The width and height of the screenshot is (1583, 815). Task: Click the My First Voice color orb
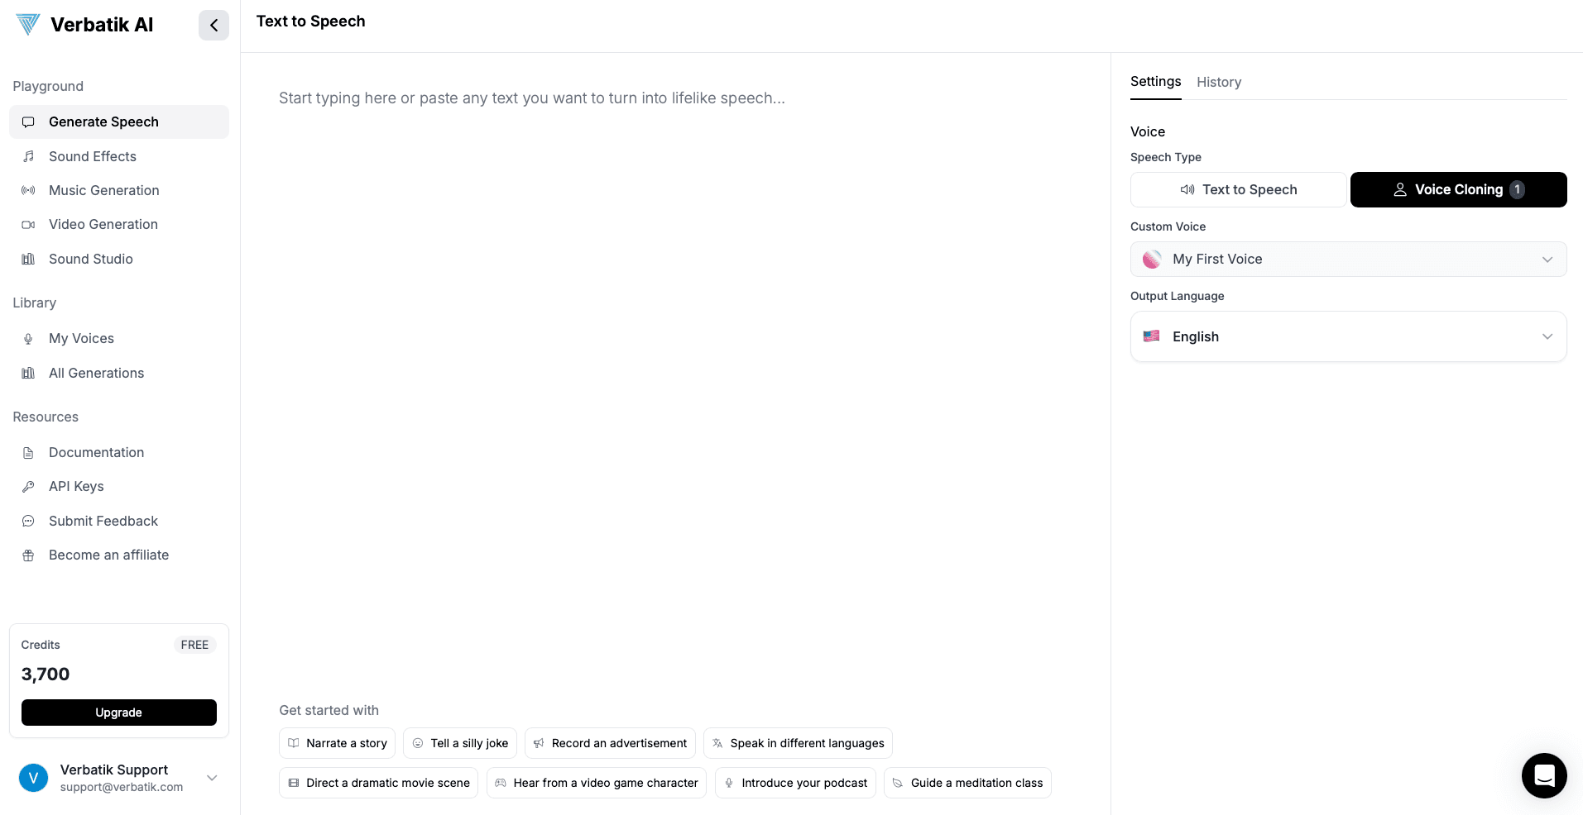pos(1152,259)
